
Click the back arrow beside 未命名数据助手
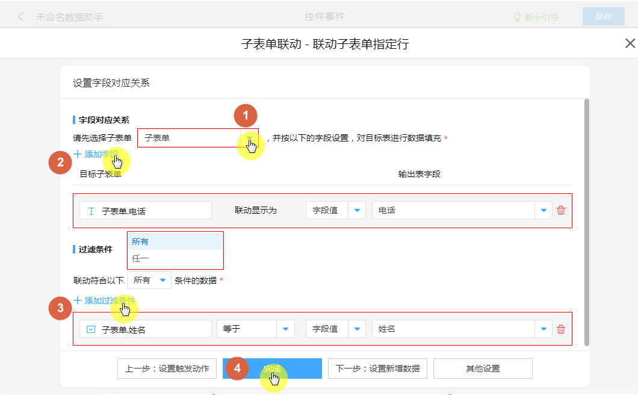(21, 17)
